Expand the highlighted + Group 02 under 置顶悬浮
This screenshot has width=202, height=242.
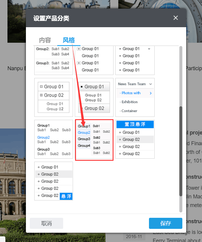click(135, 140)
